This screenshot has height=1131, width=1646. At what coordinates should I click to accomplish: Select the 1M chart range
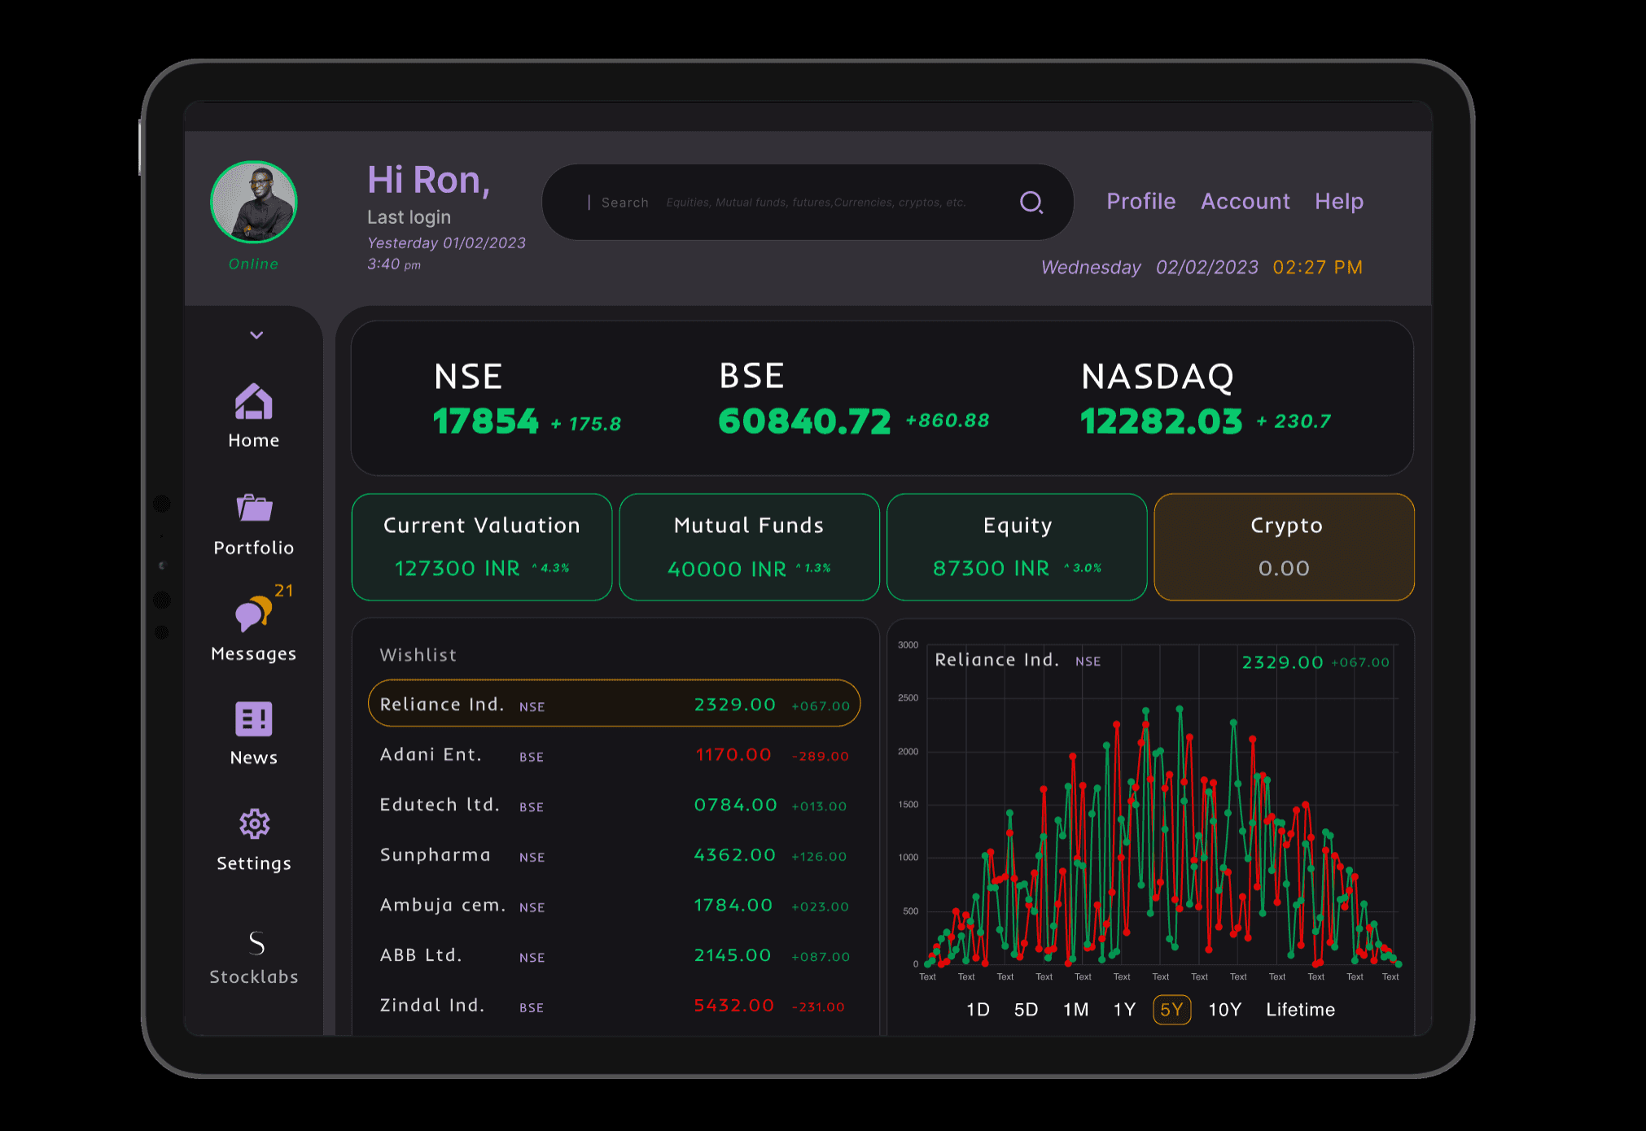[x=1075, y=1010]
